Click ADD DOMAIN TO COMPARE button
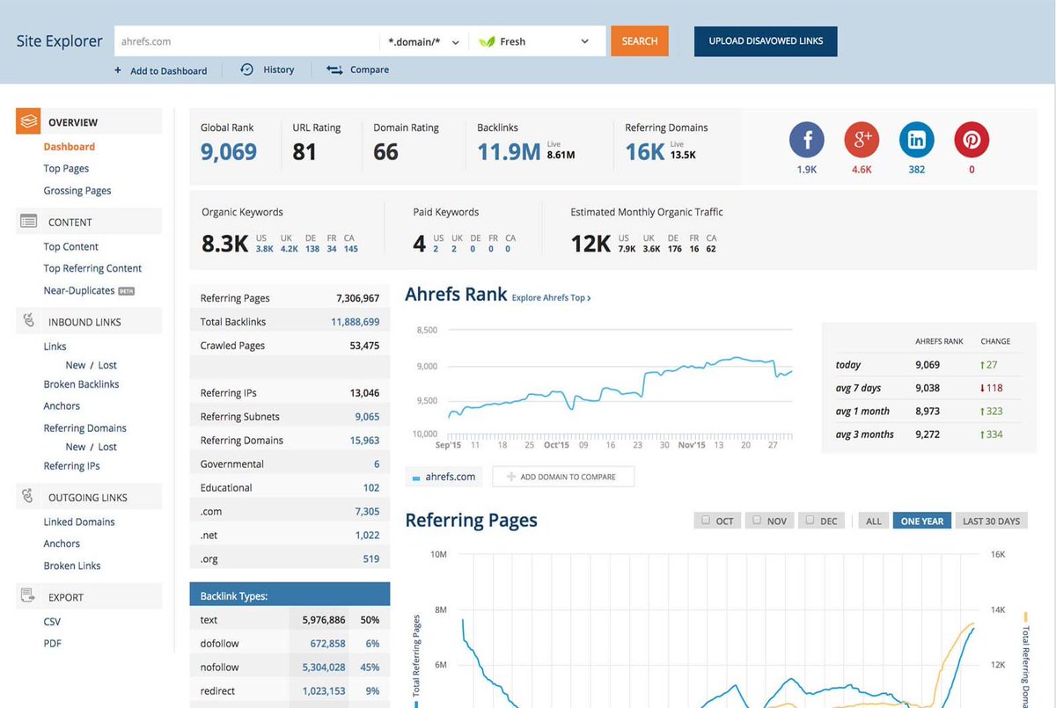Screen dimensions: 1056x708 pyautogui.click(x=563, y=477)
